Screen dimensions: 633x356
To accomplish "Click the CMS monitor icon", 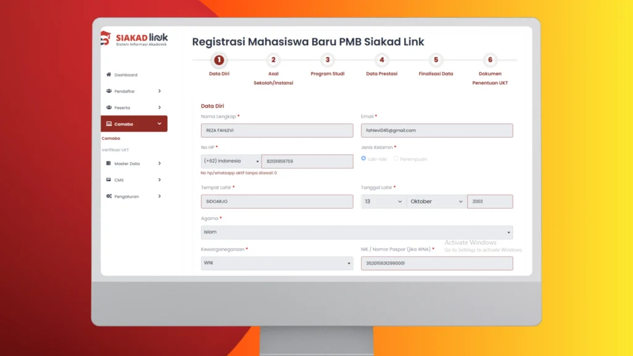I will click(109, 180).
